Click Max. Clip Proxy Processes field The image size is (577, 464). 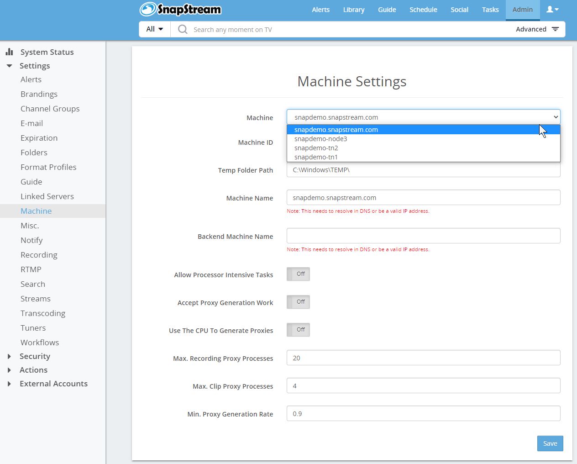coord(423,385)
